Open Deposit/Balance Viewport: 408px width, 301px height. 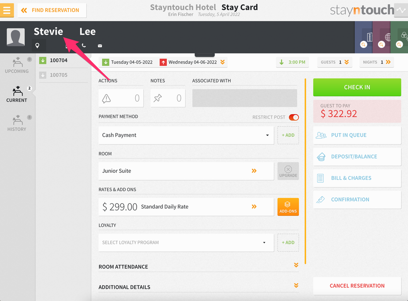pyautogui.click(x=357, y=156)
